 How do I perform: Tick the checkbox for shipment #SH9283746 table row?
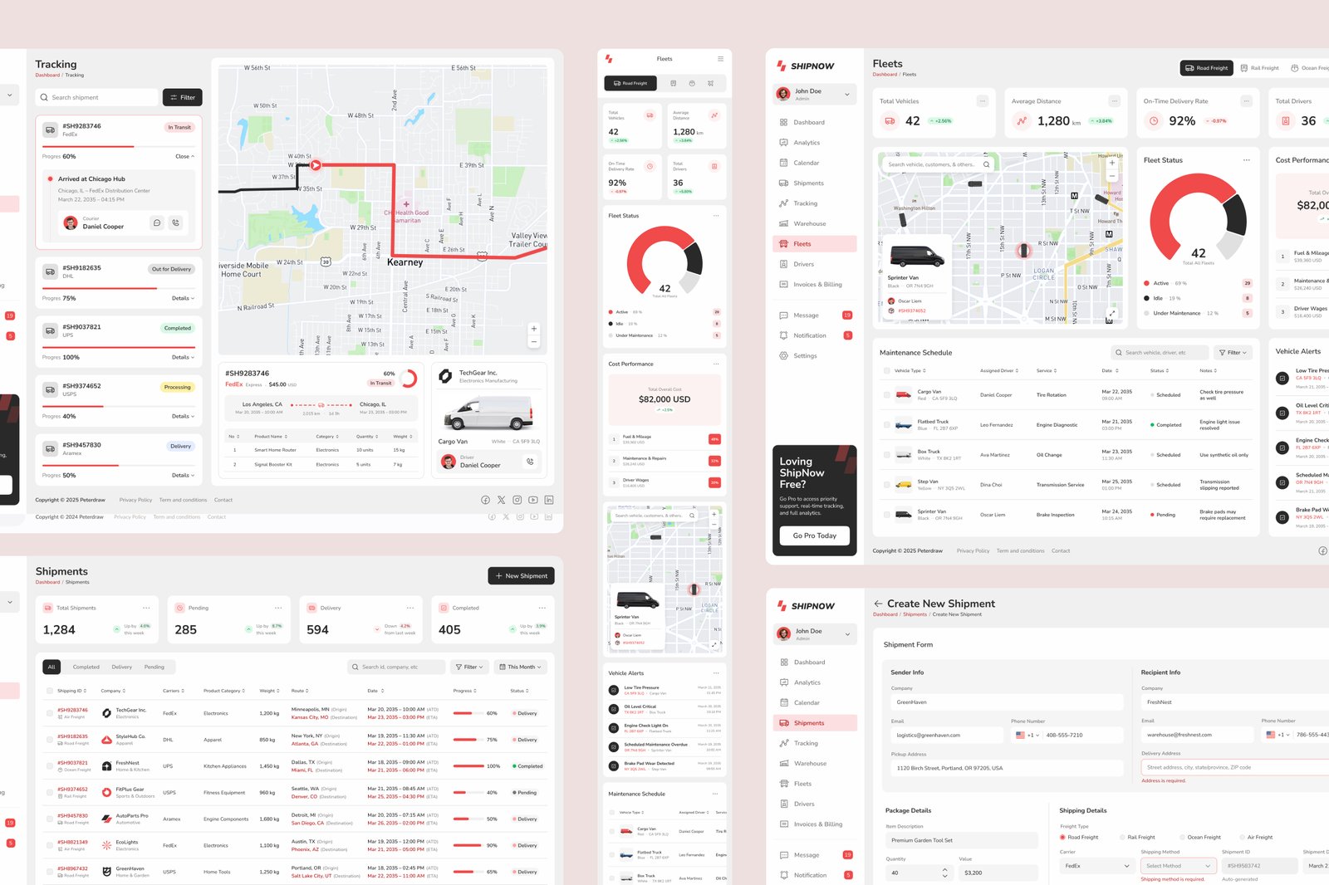49,713
